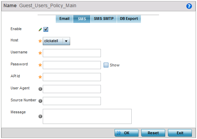This screenshot has width=197, height=139.
Task: Click the Source Number info icon
Action: [x=40, y=101]
